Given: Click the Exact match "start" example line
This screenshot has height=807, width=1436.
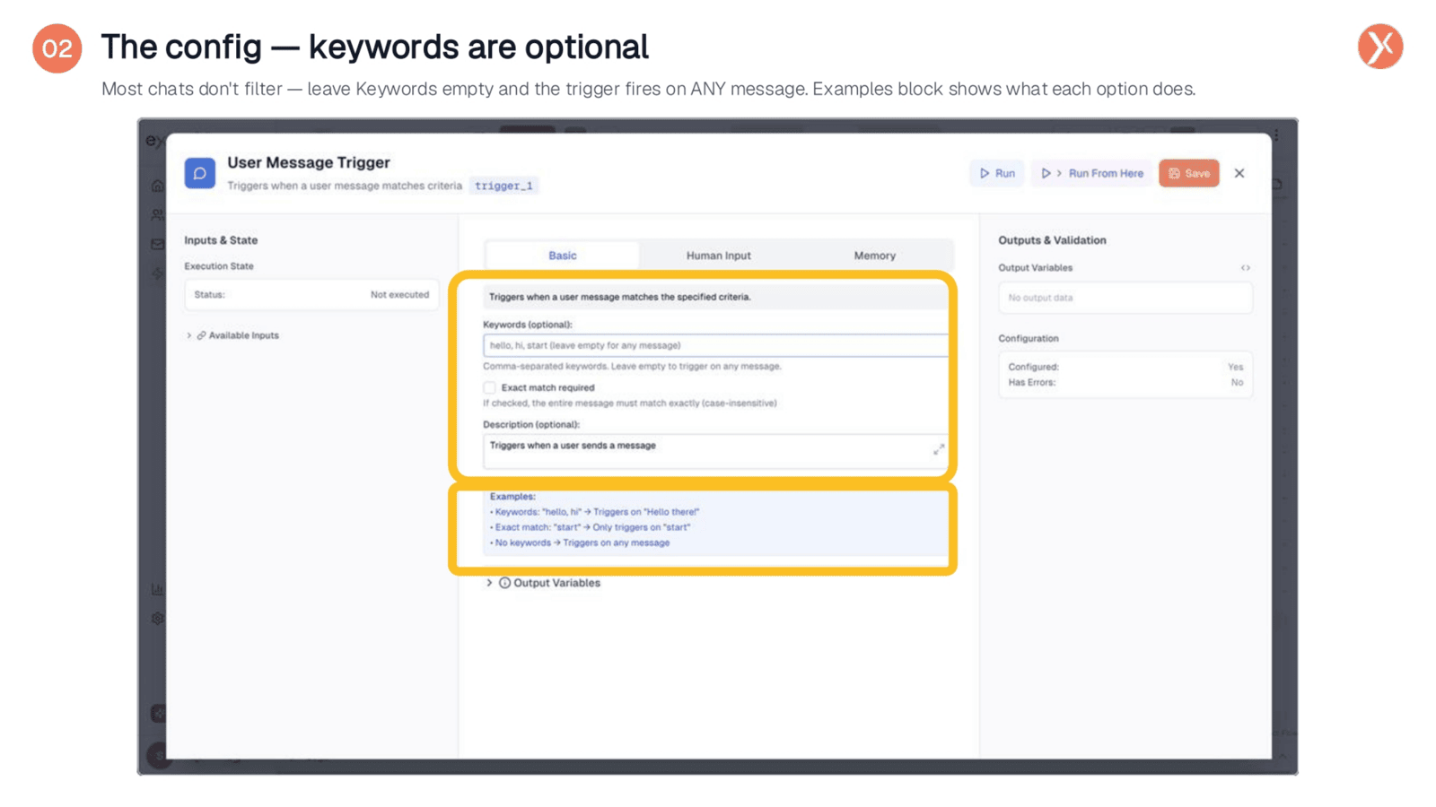Looking at the screenshot, I should [590, 527].
